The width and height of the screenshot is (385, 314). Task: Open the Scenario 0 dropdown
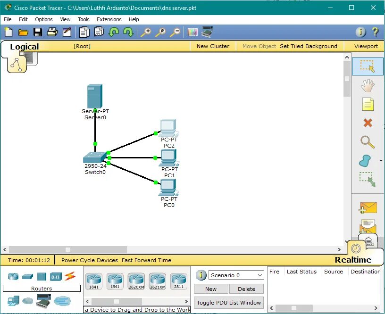[236, 275]
